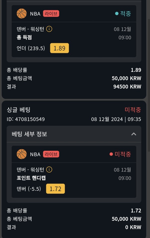
Task: Click the red 미적중 status dot
Action: pyautogui.click(x=111, y=154)
